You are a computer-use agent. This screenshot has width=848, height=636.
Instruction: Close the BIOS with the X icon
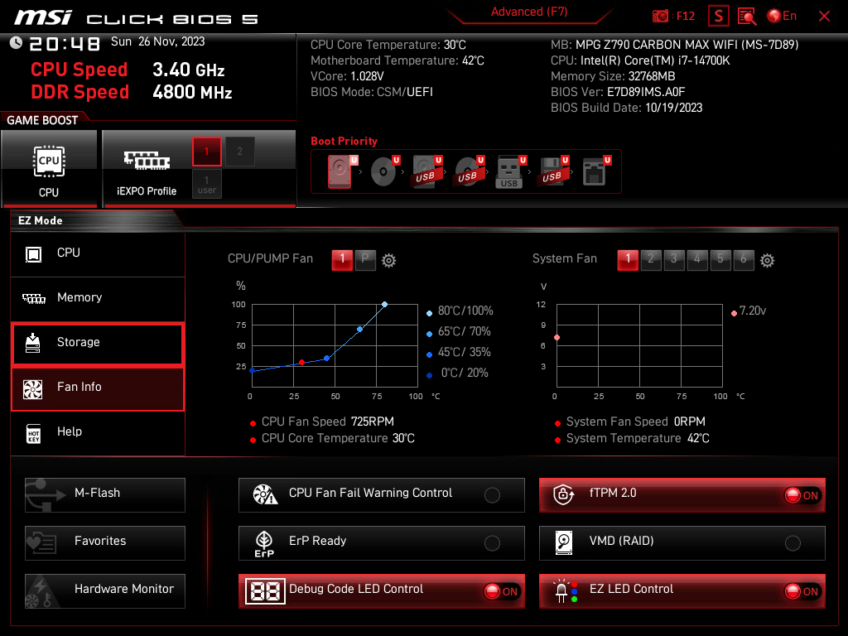click(x=824, y=17)
